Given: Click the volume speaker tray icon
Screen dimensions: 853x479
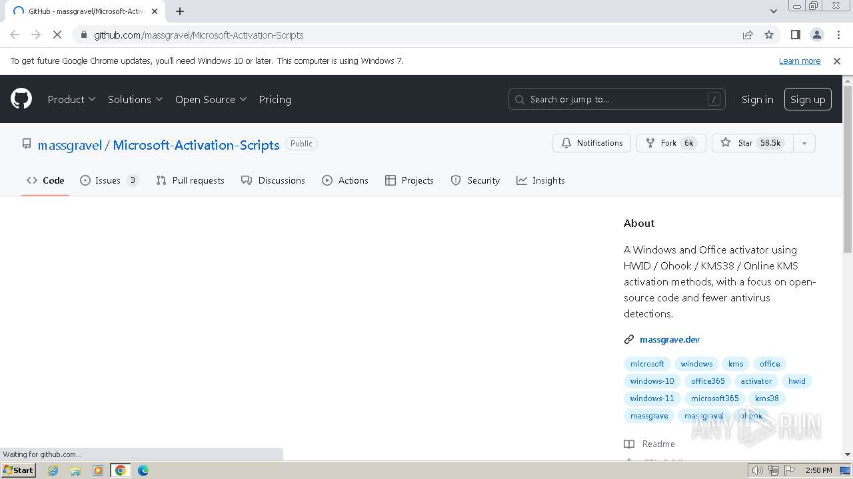Looking at the screenshot, I should tap(758, 470).
